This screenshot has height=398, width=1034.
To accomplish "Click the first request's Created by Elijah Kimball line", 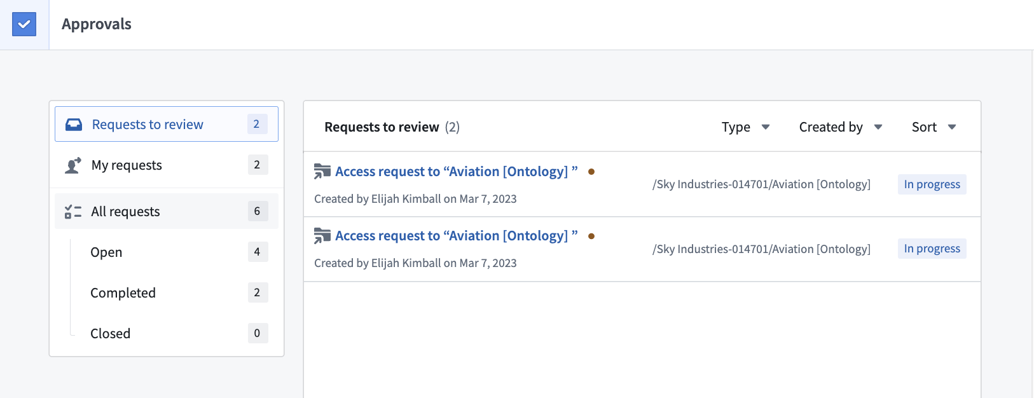I will coord(415,199).
